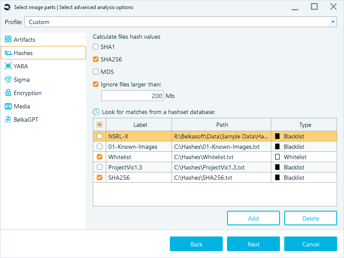Click Next to continue

click(x=253, y=244)
